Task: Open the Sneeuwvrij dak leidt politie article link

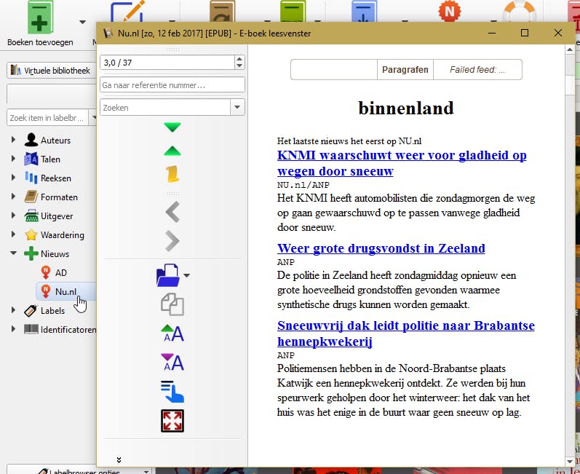Action: 406,333
